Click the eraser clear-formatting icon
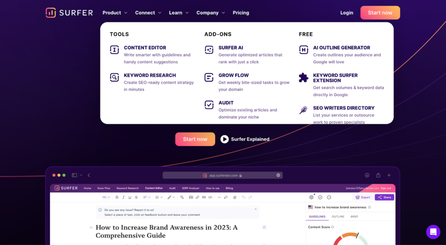The image size is (446, 245). point(235,197)
